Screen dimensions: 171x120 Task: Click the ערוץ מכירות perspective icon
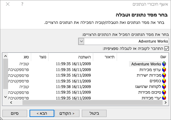(x=164, y=70)
